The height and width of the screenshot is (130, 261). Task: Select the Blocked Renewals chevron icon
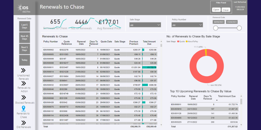23,97
